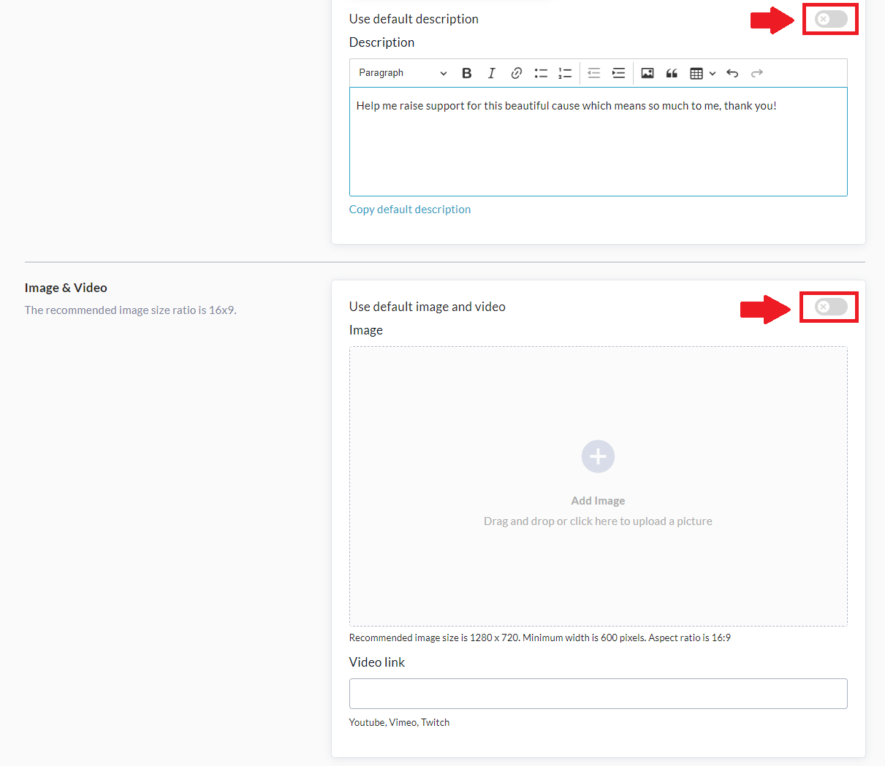Turn on Use default image and video
This screenshot has height=766, width=885.
click(831, 307)
